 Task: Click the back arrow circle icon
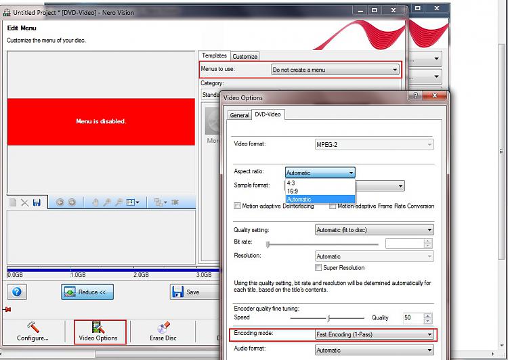[x=60, y=202]
